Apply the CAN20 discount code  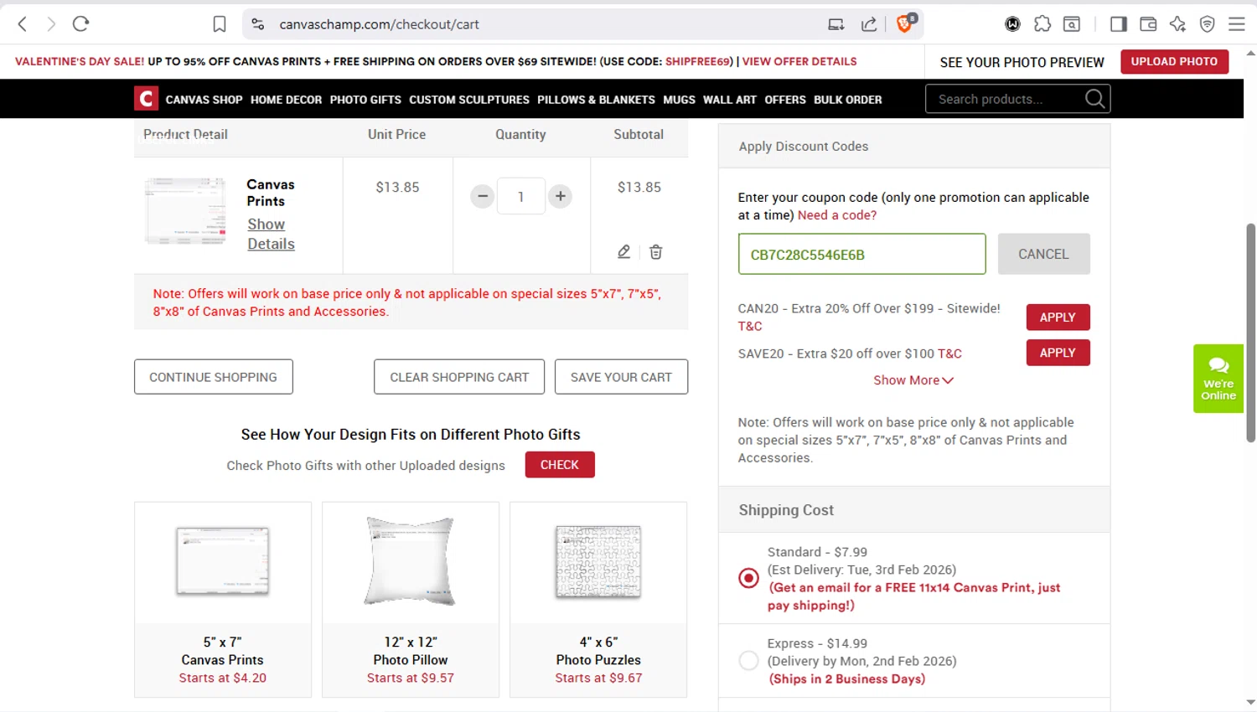[x=1058, y=317]
